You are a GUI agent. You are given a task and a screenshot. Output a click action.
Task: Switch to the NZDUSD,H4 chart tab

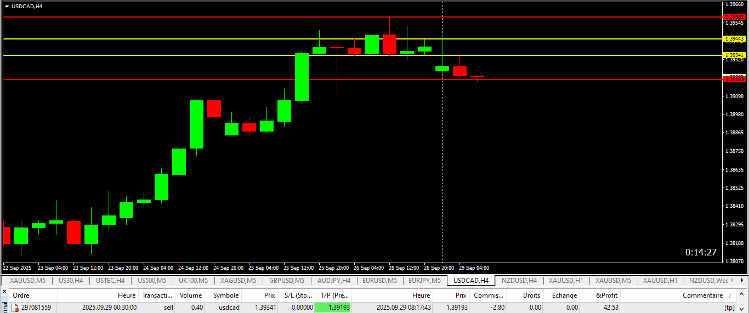(x=519, y=281)
